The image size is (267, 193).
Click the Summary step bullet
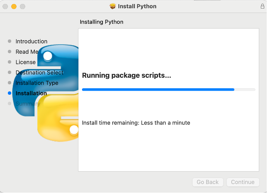[x=9, y=103]
